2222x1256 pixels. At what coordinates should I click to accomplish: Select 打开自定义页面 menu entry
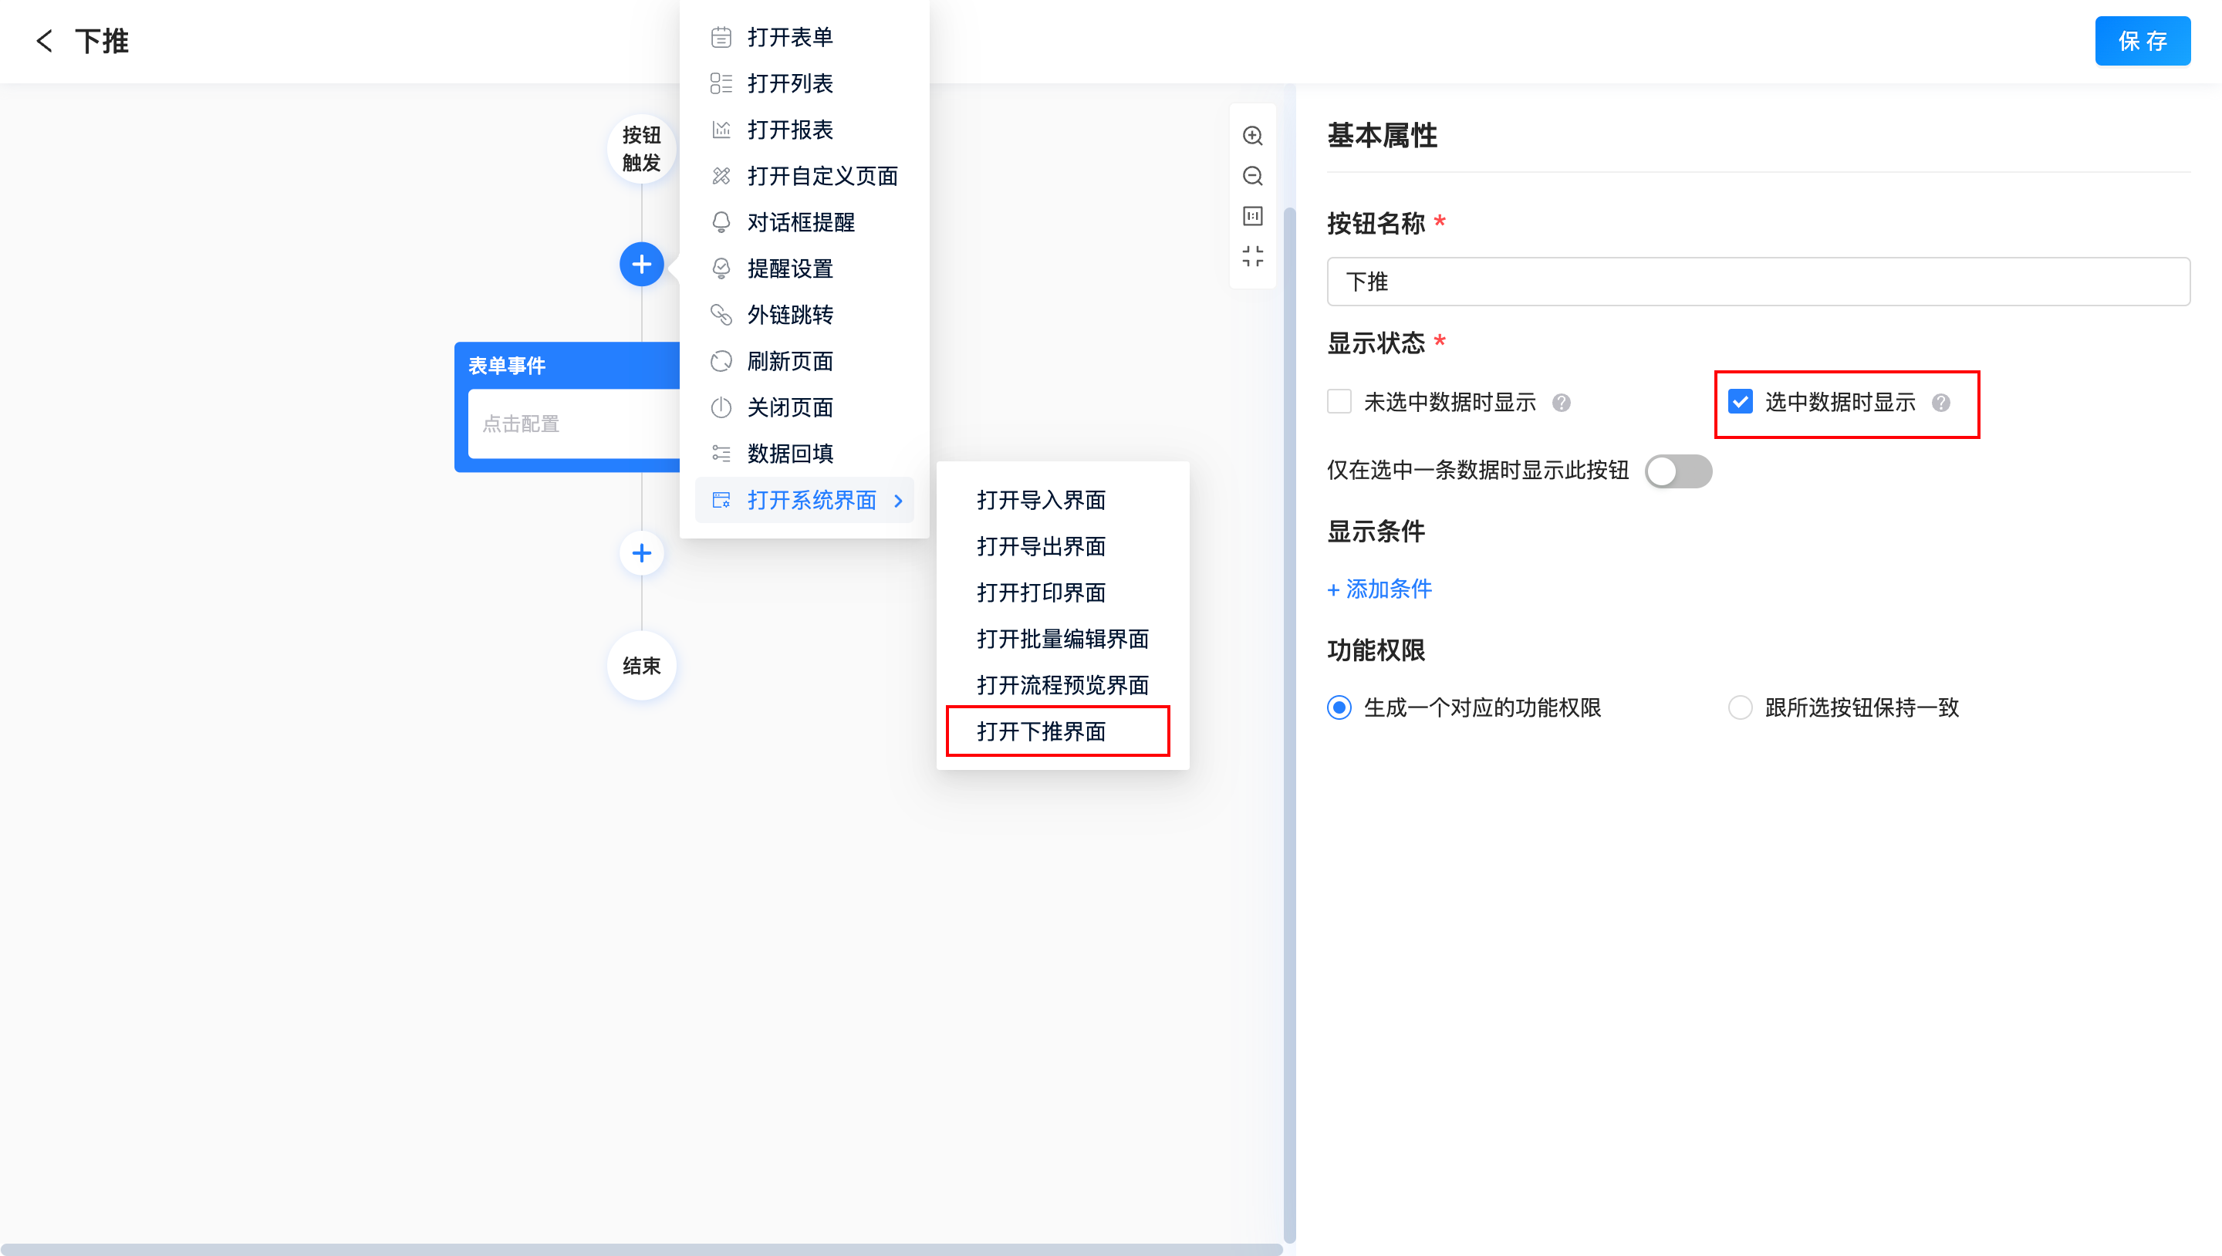(x=822, y=176)
